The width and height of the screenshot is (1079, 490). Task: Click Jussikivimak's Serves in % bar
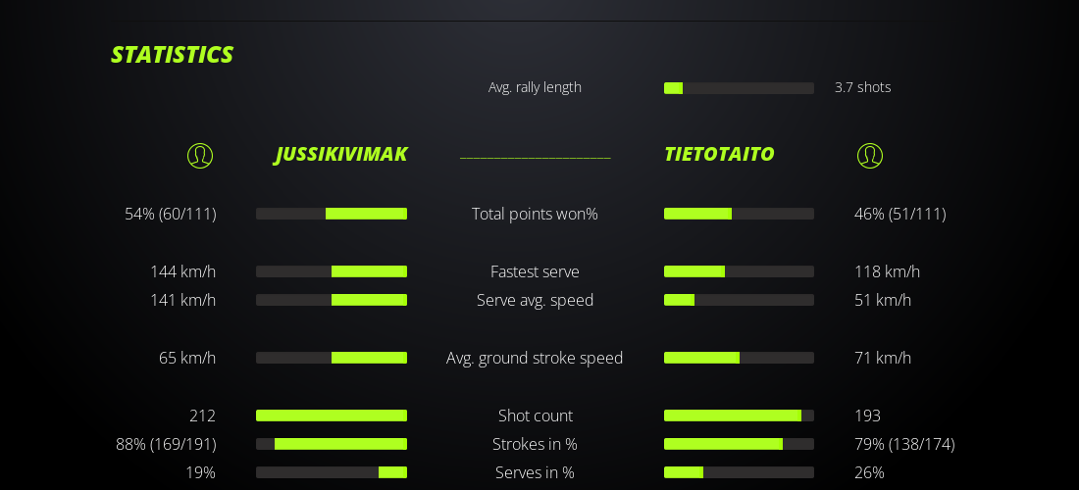point(332,472)
